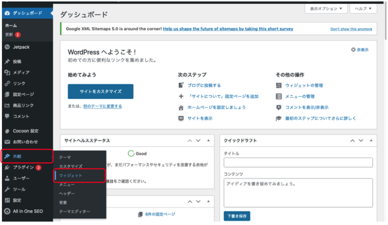
Task: Move サイトヘルスステータス panel up
Action: click(190, 140)
